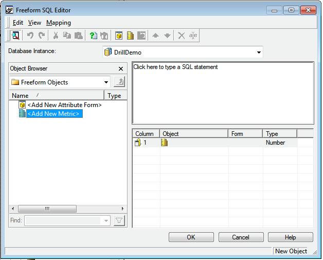Screen dimensions: 323x260
Task: Open the View menu
Action: (34, 23)
